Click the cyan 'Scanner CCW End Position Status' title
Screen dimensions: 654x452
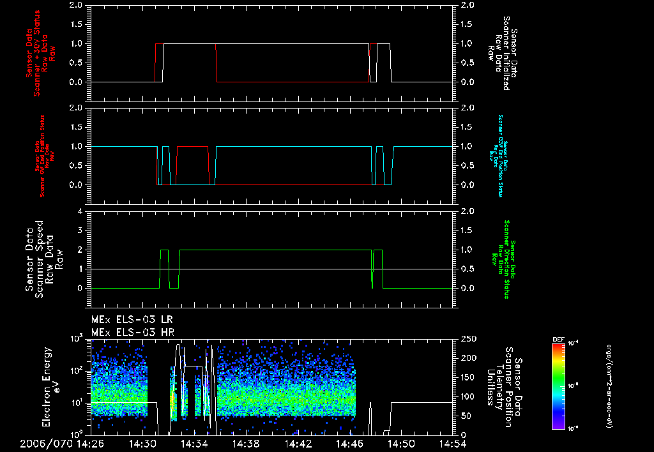(498, 156)
